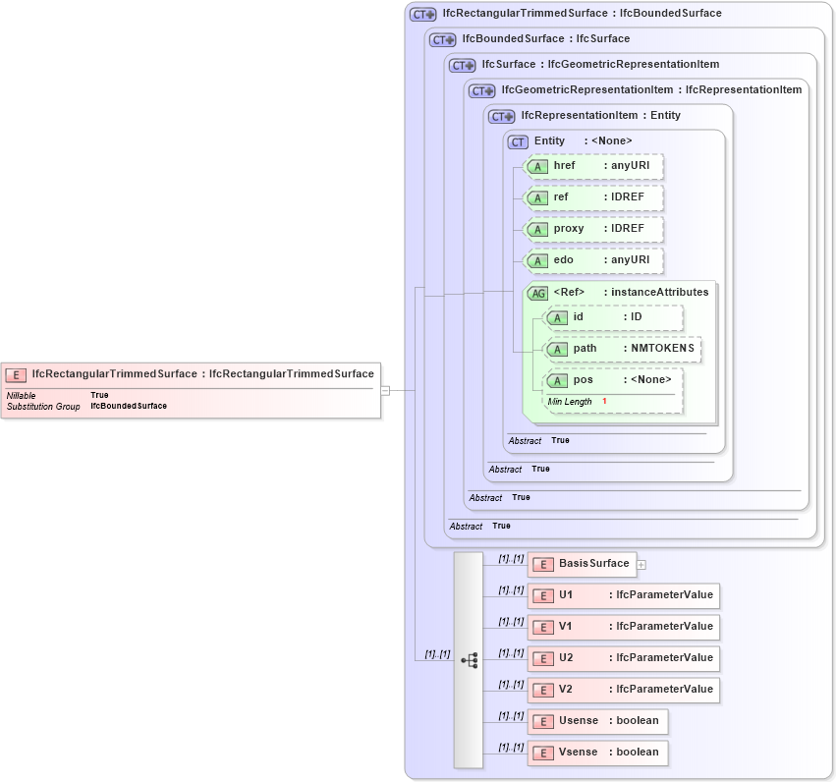Click the E icon on the left IfcRectangularTrimmedSurface box

(x=16, y=374)
